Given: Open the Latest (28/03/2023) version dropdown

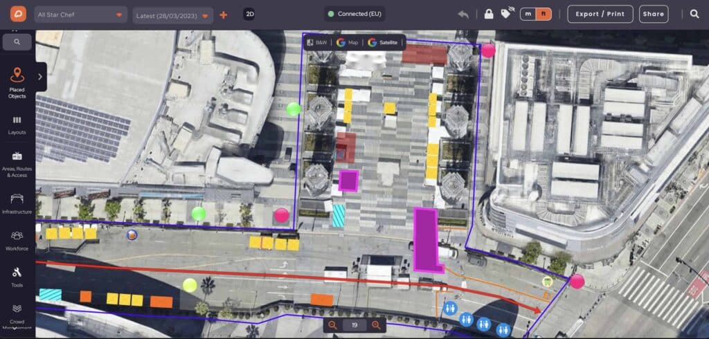Looking at the screenshot, I should (173, 15).
